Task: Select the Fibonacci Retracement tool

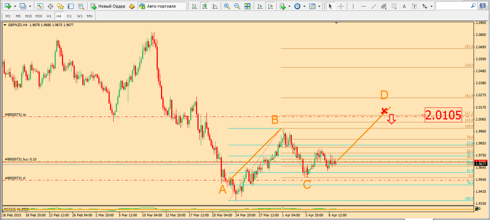Action: 394,6
